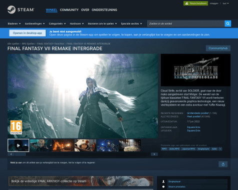The height and width of the screenshot is (190, 238).
Task: Select the fiery explosion screenshot thumbnail
Action: (63, 145)
